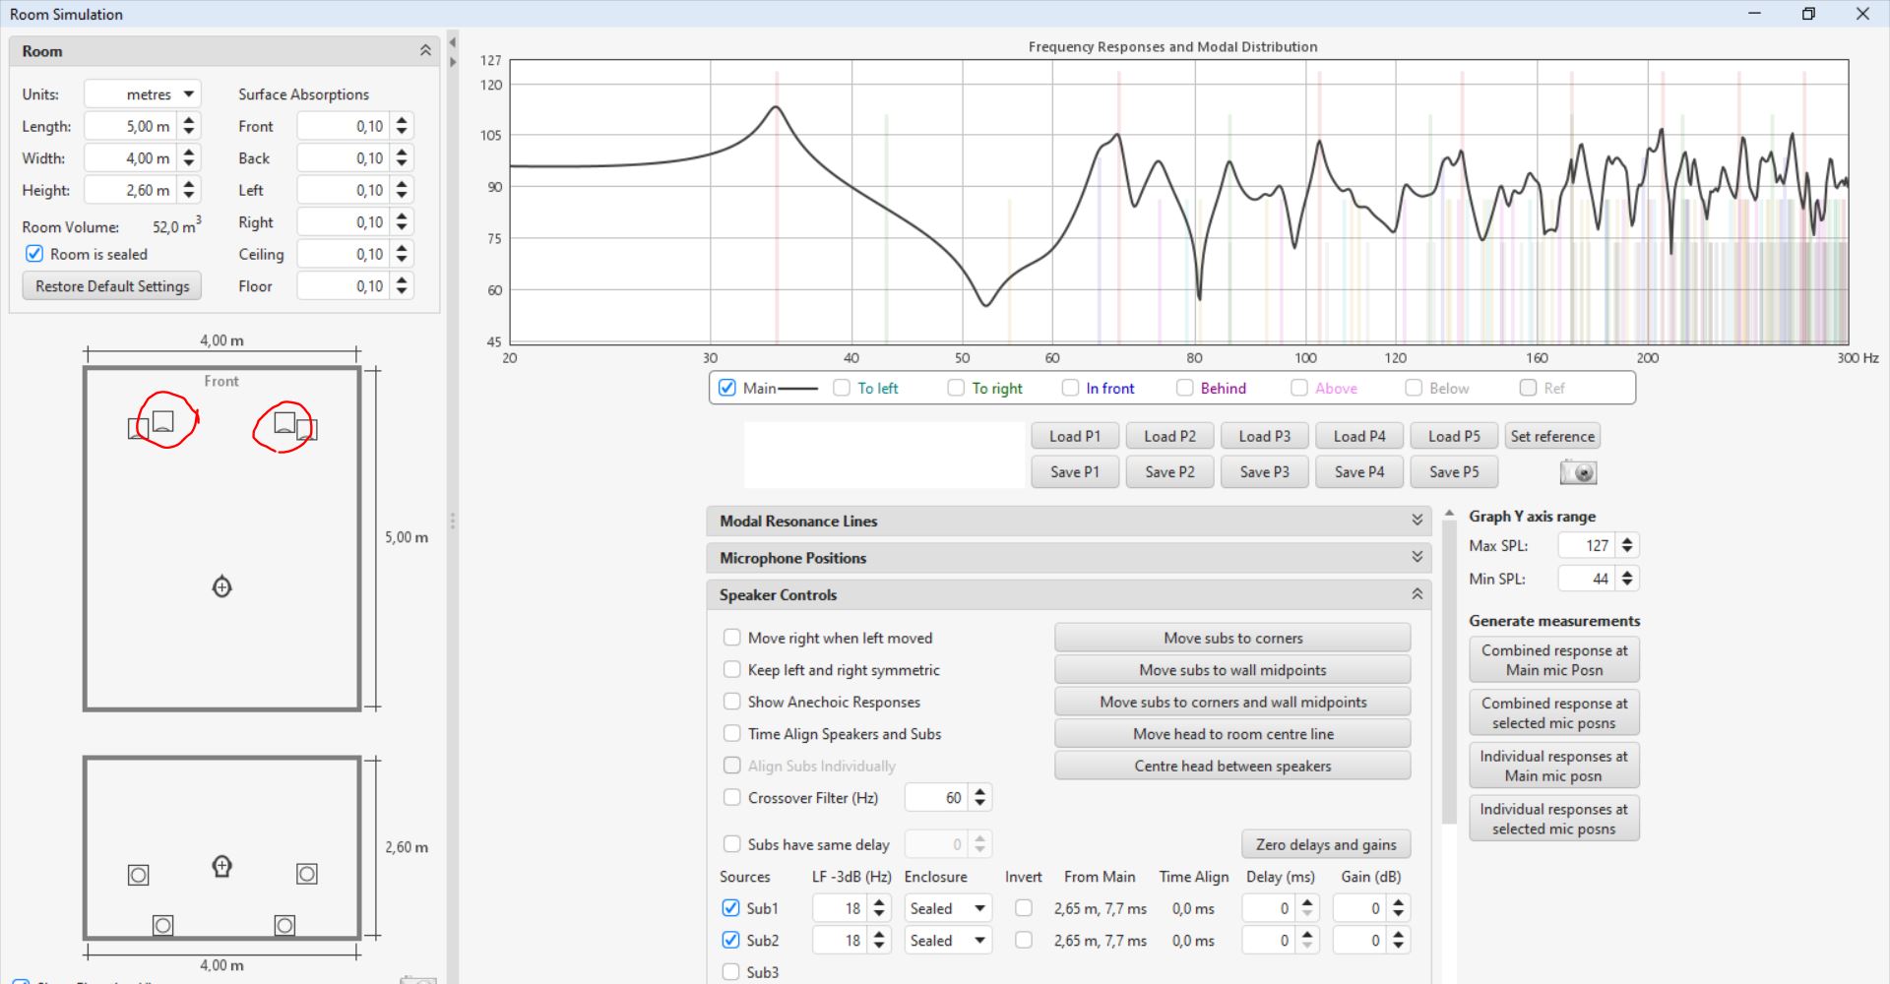1890x984 pixels.
Task: Collapse Speaker Controls section
Action: tap(1417, 594)
